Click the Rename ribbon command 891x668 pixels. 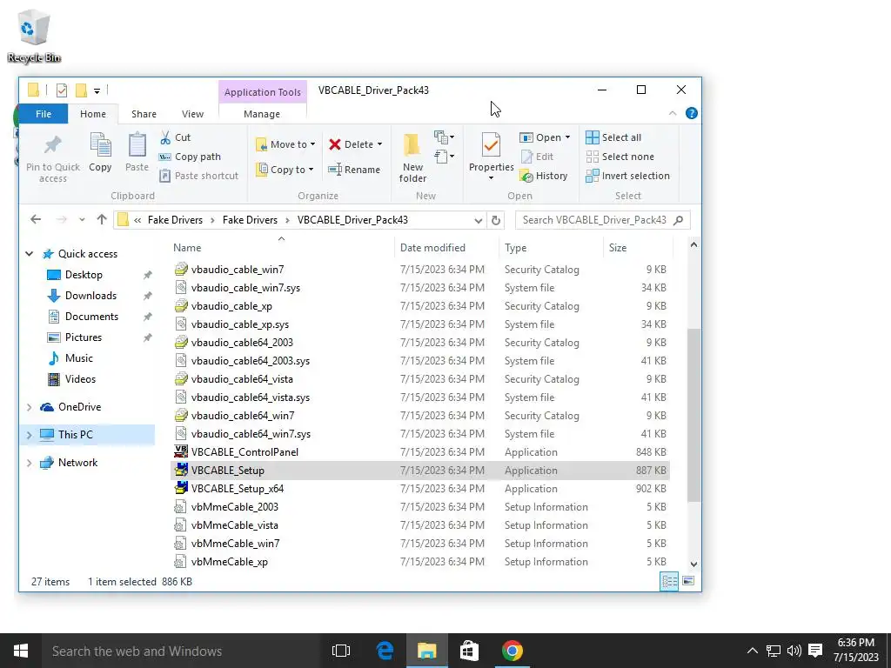click(354, 170)
